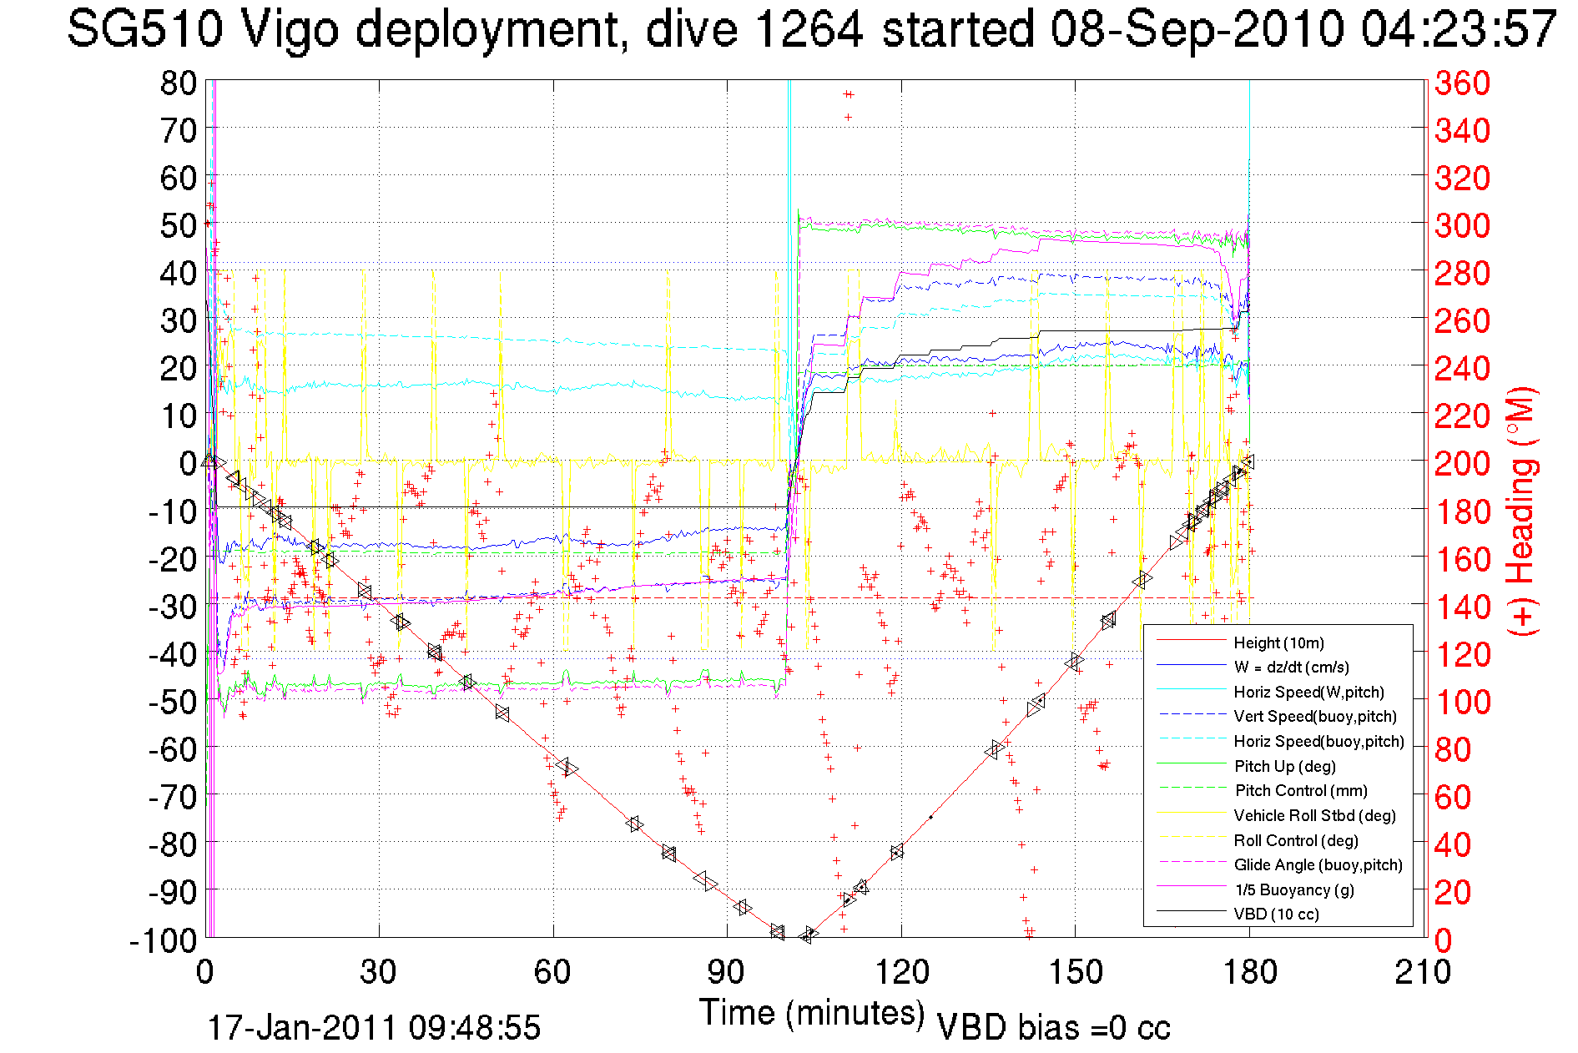Click the 120 tick on the time axis
The height and width of the screenshot is (1053, 1578).
901,972
